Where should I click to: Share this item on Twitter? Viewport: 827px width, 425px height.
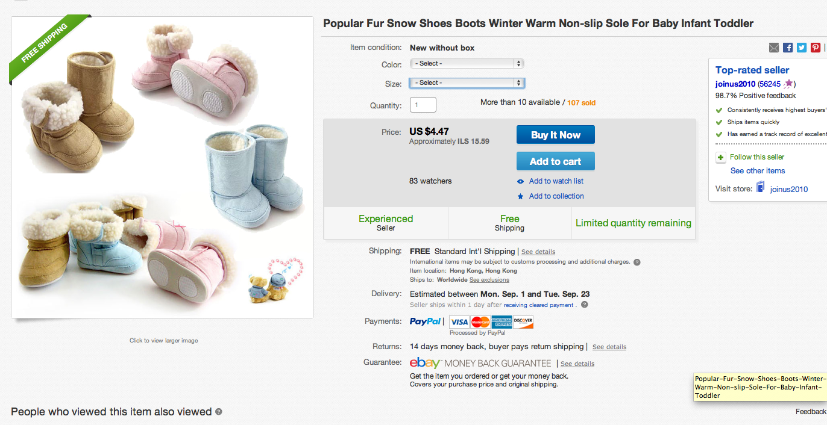pyautogui.click(x=802, y=48)
